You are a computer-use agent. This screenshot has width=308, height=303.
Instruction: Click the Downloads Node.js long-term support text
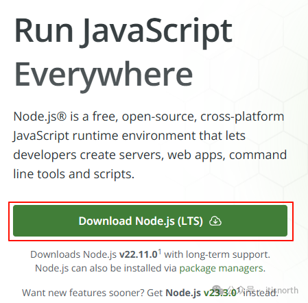coord(150,254)
